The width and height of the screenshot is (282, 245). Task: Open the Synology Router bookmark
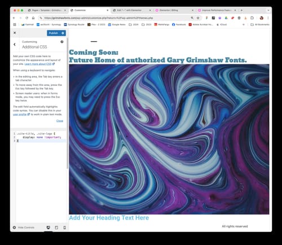74,24
